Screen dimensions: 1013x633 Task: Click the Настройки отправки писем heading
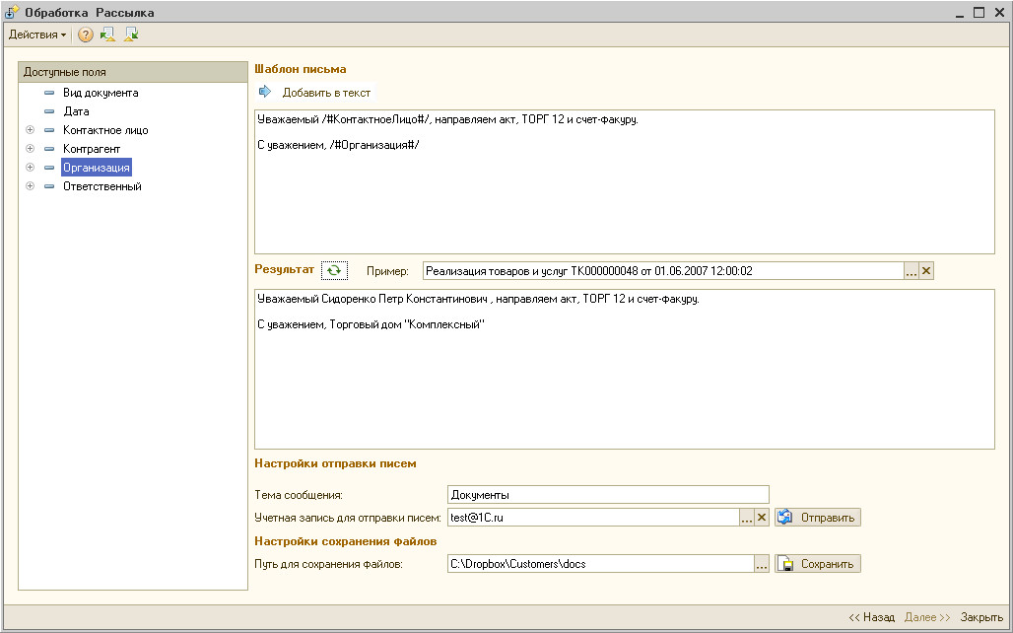(335, 463)
